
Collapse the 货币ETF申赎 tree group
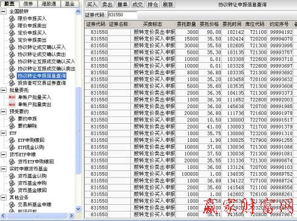4,155
